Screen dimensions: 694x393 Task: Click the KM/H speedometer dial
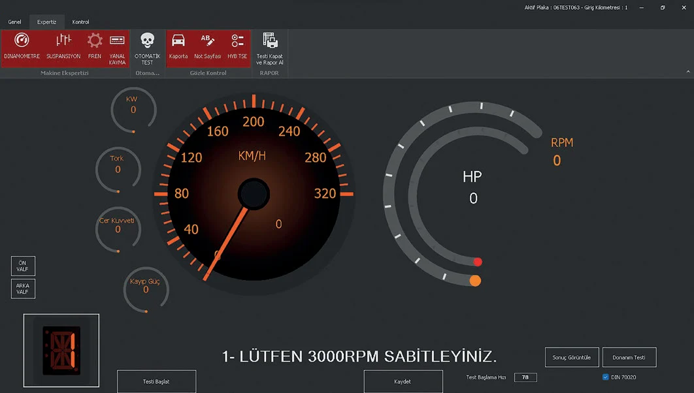tap(254, 194)
